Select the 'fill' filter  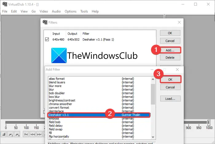[100, 133]
